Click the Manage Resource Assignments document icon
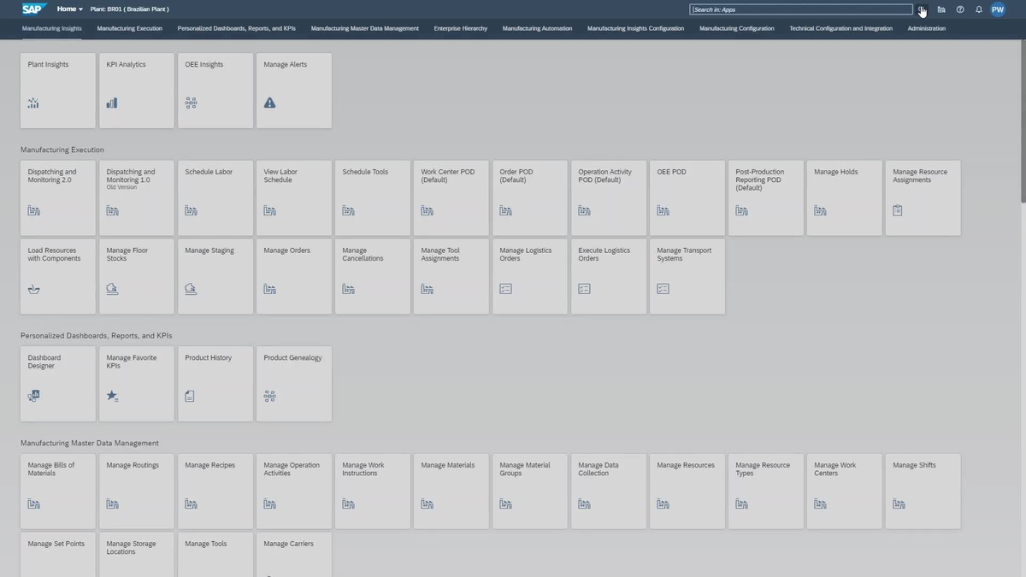This screenshot has width=1026, height=577. click(898, 209)
